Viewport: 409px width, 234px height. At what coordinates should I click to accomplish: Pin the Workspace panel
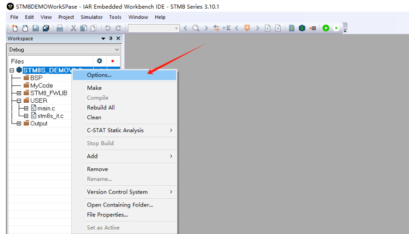[111, 39]
